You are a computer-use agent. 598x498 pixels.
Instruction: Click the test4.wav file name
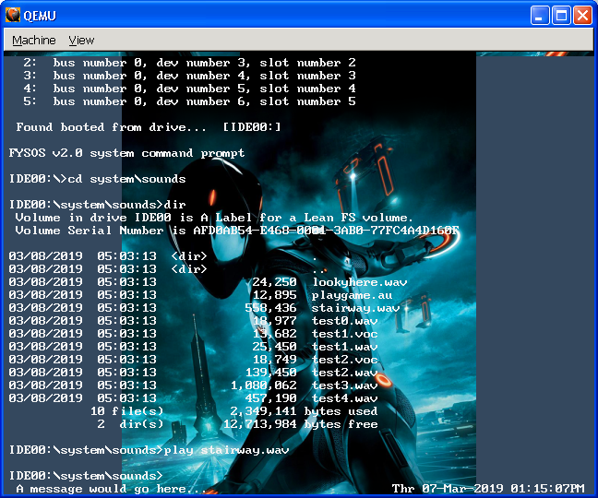pyautogui.click(x=345, y=398)
